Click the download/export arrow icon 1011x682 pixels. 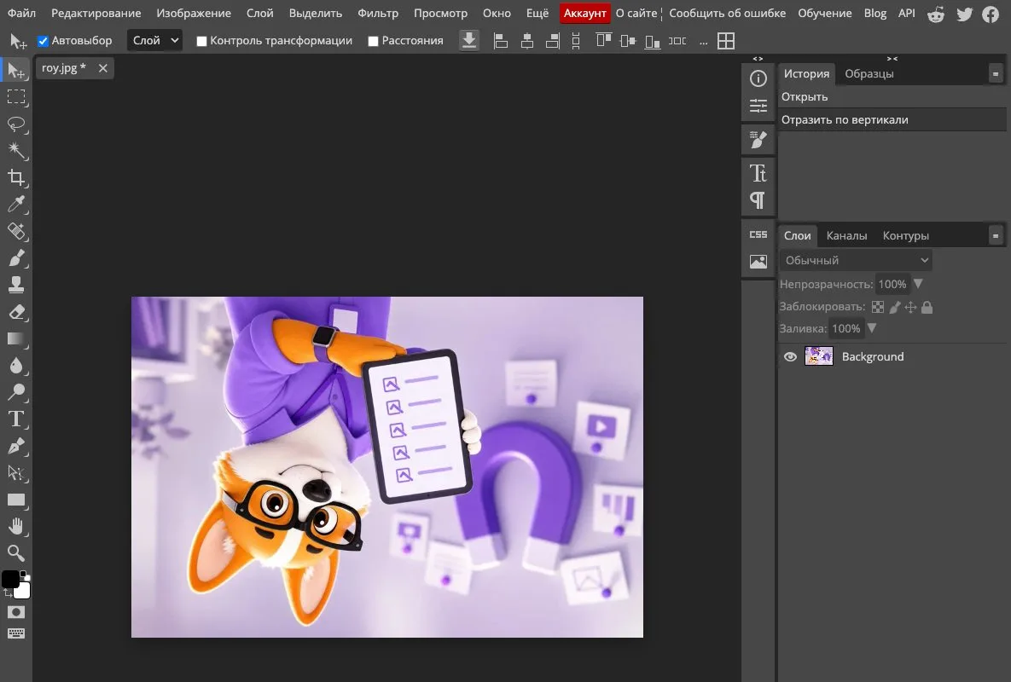click(469, 41)
